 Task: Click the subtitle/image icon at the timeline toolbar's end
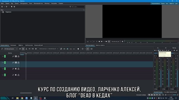click(91, 49)
